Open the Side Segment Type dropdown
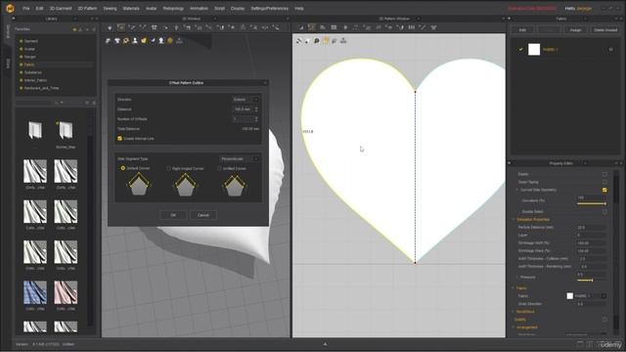The width and height of the screenshot is (626, 352). click(x=239, y=158)
